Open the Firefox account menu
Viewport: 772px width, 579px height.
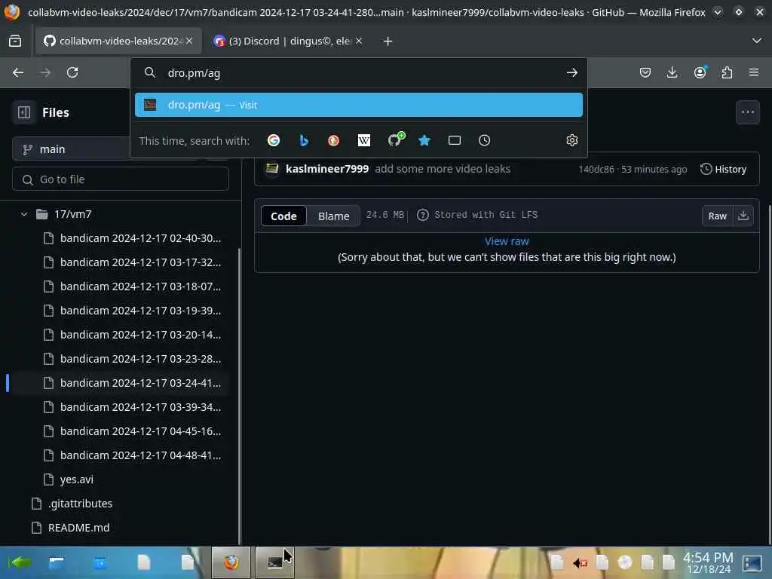700,73
